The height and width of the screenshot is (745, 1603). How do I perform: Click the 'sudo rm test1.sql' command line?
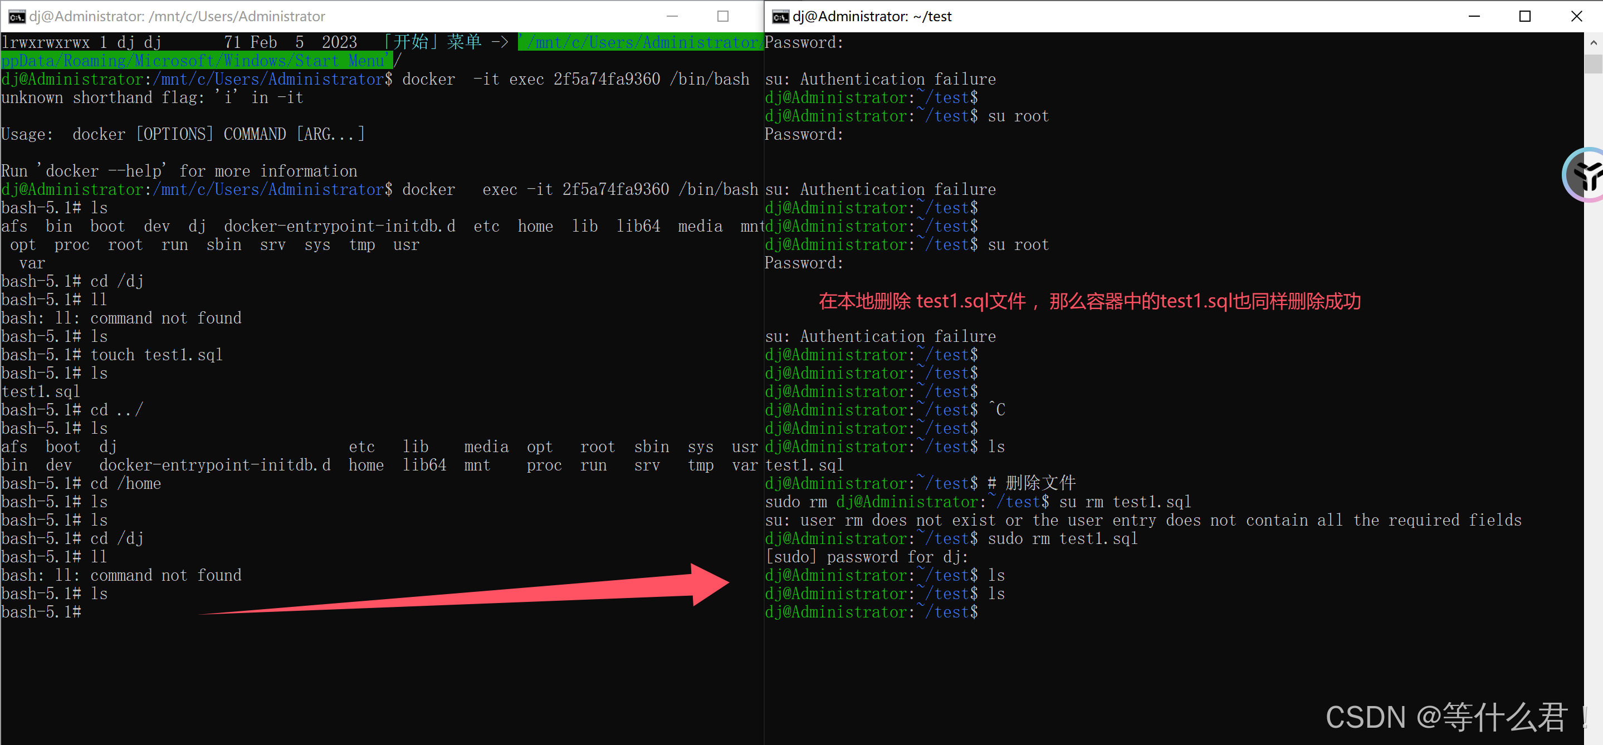click(1062, 538)
